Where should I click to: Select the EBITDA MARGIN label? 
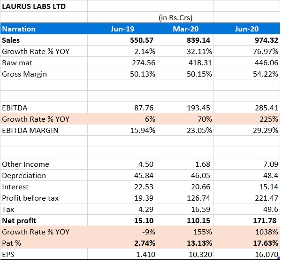tap(44, 130)
